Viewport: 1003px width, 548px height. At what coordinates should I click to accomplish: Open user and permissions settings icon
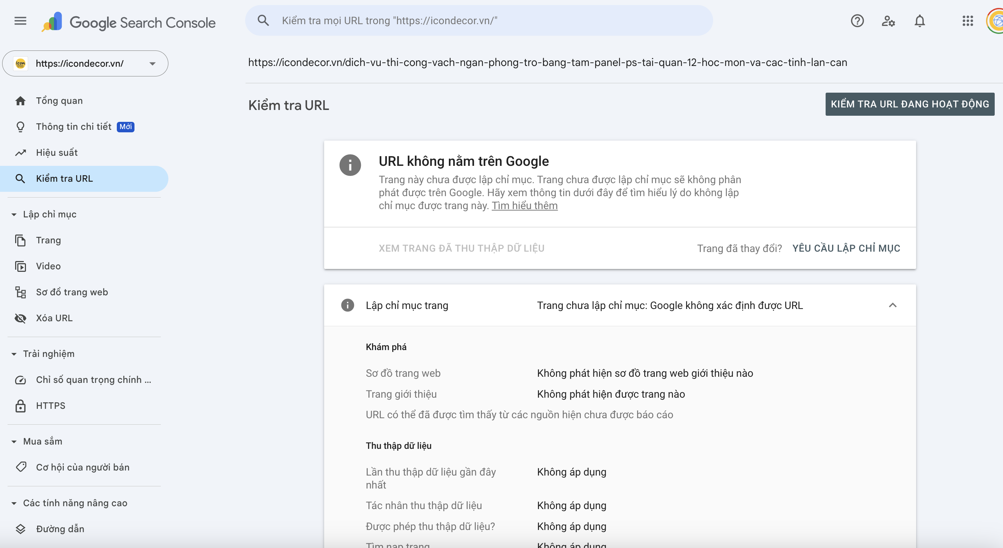click(x=888, y=21)
